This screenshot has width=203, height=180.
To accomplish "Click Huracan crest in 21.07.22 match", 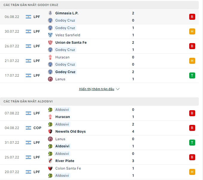I will pyautogui.click(x=50, y=57).
